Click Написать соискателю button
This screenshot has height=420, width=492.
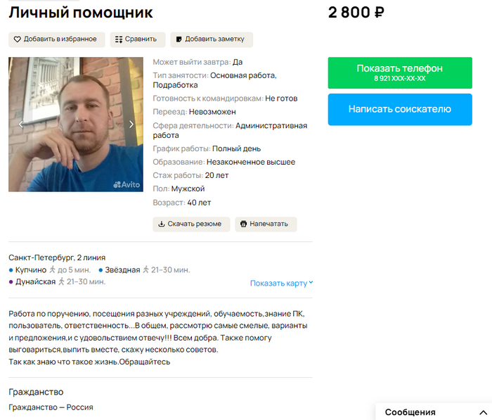[400, 109]
